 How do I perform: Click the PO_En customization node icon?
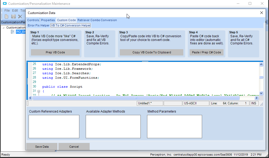tap(13, 32)
